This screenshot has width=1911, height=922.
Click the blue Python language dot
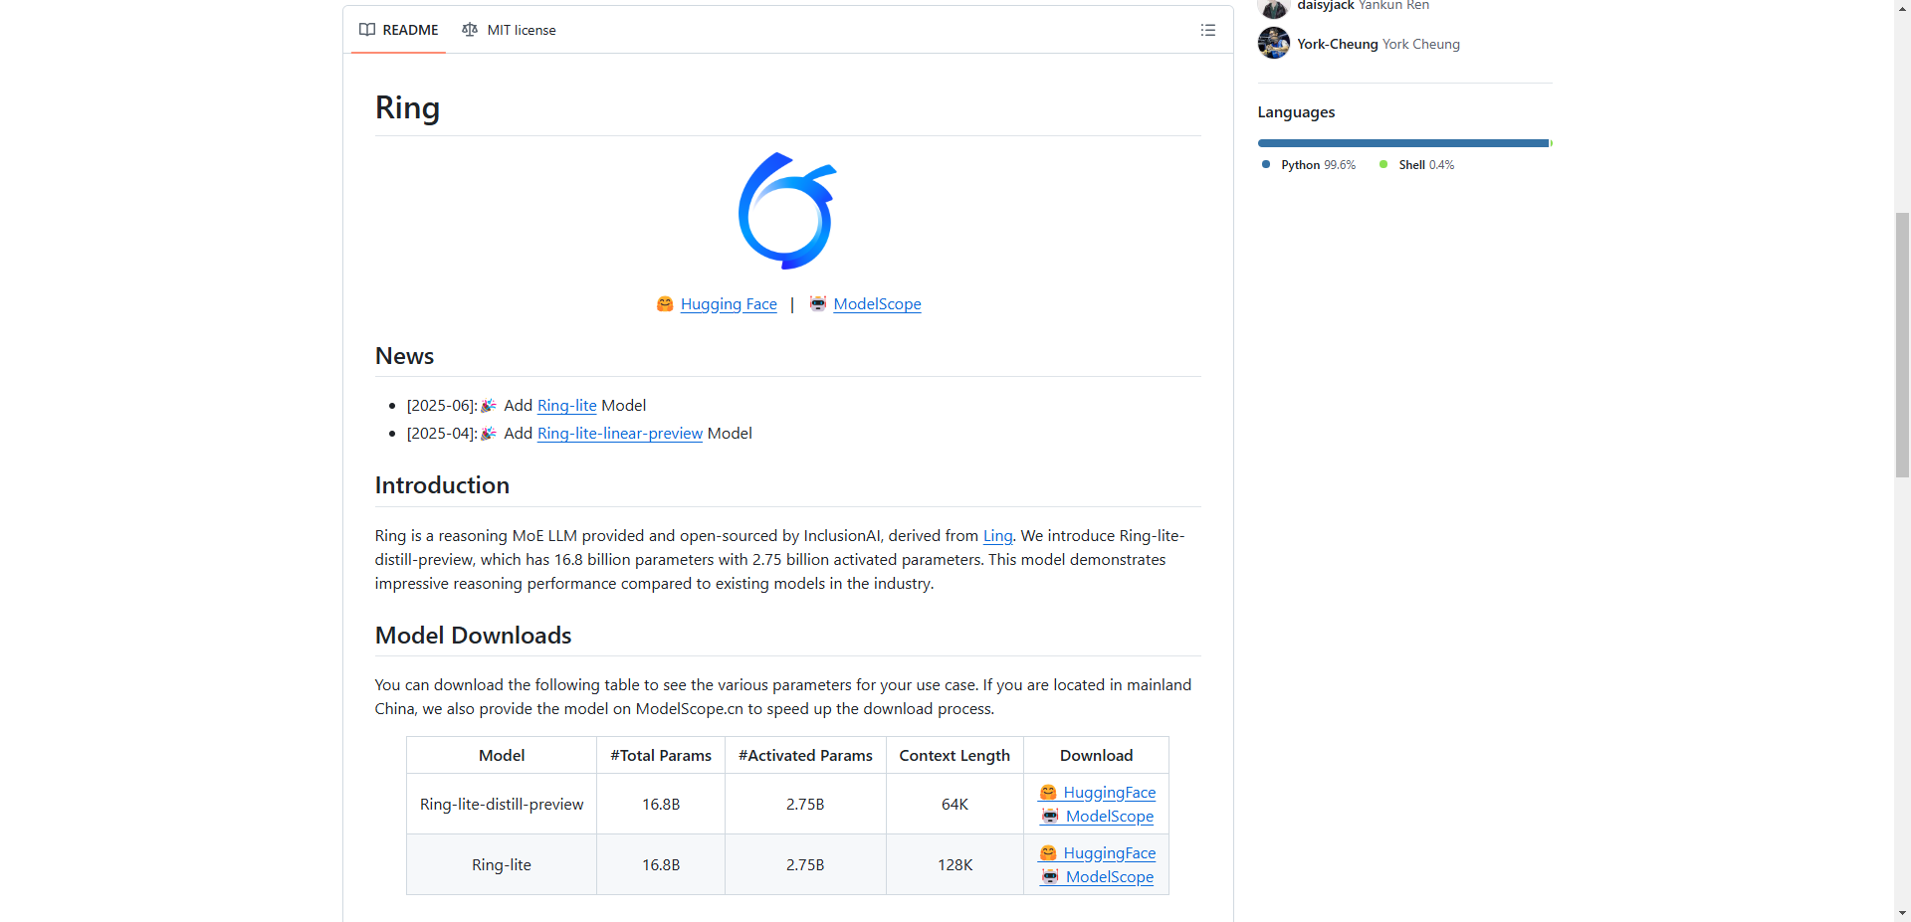tap(1266, 164)
